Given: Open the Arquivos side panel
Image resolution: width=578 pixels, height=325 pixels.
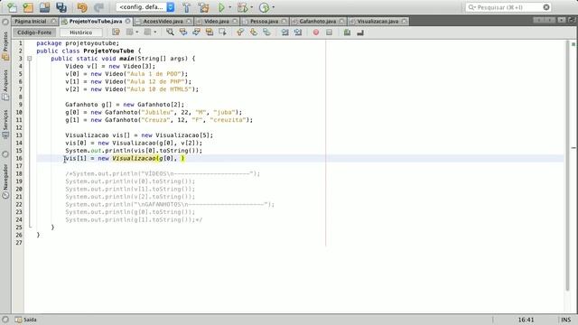Looking at the screenshot, I should pos(5,85).
